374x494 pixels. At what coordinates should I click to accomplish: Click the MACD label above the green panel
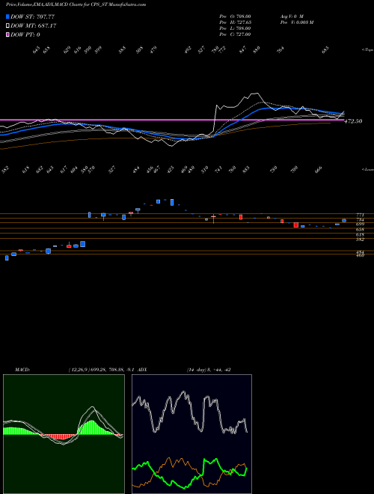coord(22,370)
